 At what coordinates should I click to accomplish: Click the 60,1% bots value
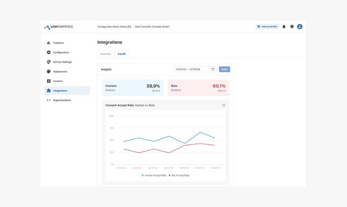pyautogui.click(x=219, y=86)
